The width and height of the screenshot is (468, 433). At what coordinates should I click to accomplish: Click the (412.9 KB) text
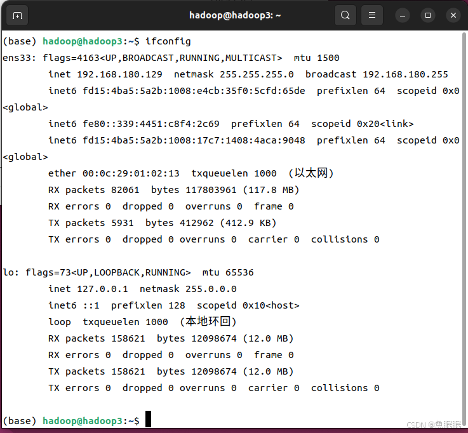click(248, 223)
